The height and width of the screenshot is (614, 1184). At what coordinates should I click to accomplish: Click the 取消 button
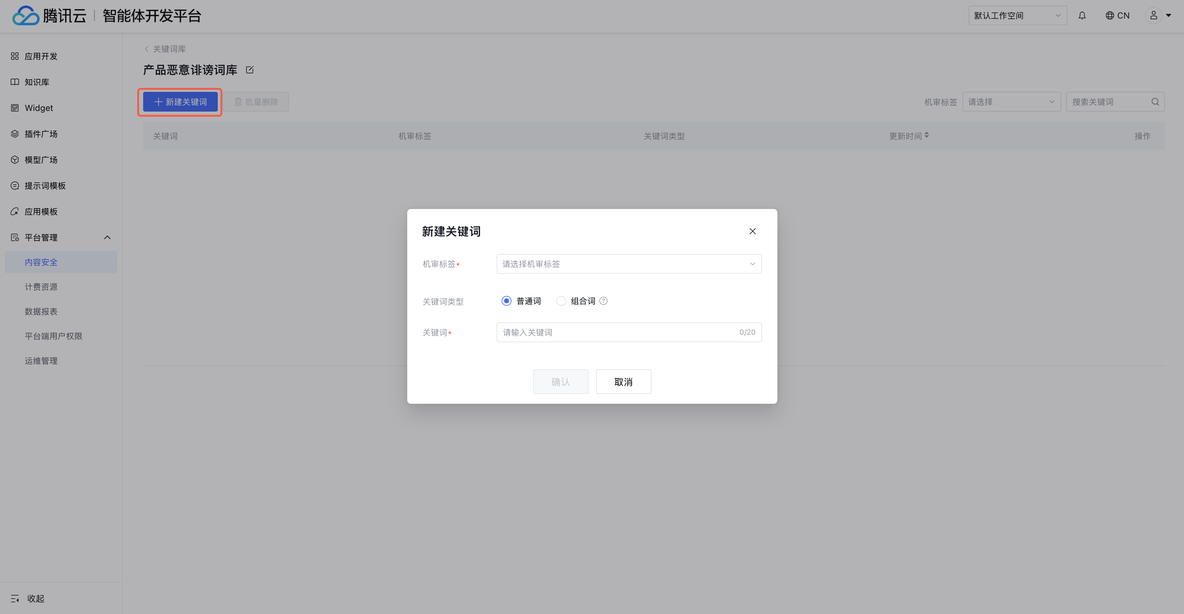point(623,382)
